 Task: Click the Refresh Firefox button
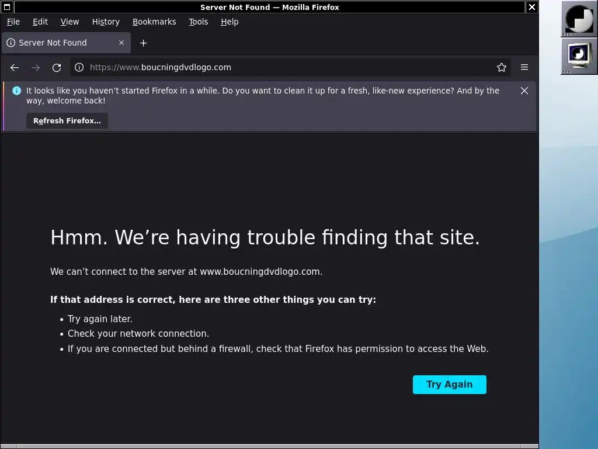pyautogui.click(x=67, y=120)
